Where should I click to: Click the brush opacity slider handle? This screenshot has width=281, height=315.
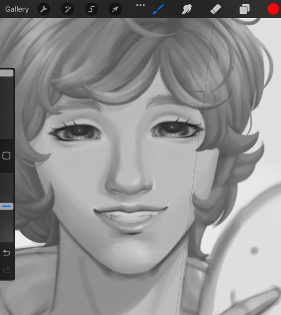point(7,206)
